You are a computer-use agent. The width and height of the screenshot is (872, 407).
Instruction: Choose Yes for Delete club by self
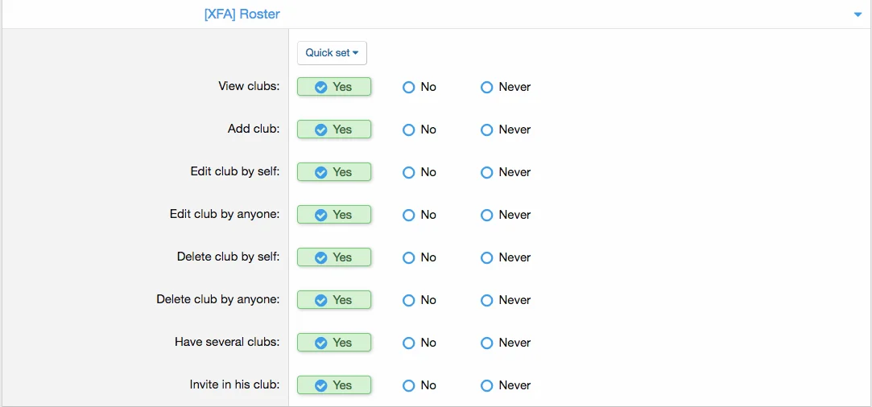click(333, 257)
